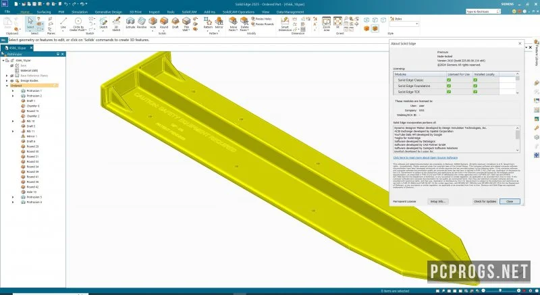Toggle Licensed For Use check for Solid Edge TCX
The height and width of the screenshot is (295, 540).
449,92
